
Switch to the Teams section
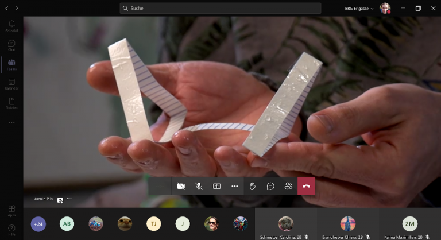point(11,64)
